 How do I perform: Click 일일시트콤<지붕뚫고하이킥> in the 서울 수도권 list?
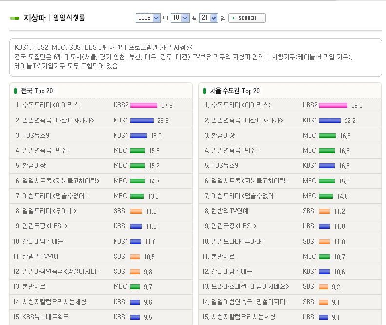250,181
